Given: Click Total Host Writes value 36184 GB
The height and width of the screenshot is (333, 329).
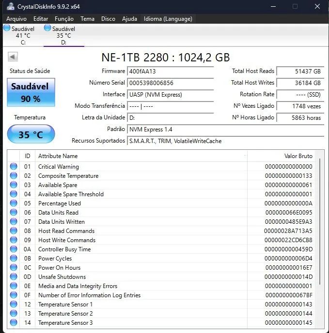Looking at the screenshot, I should click(300, 83).
